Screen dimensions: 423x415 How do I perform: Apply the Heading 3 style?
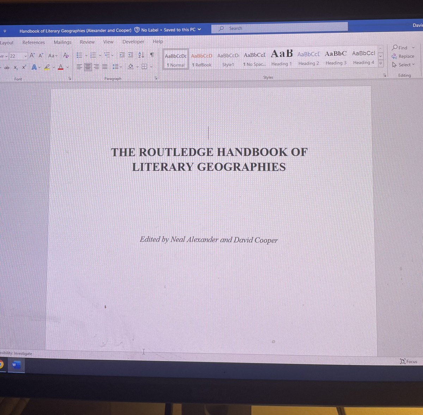tap(336, 57)
